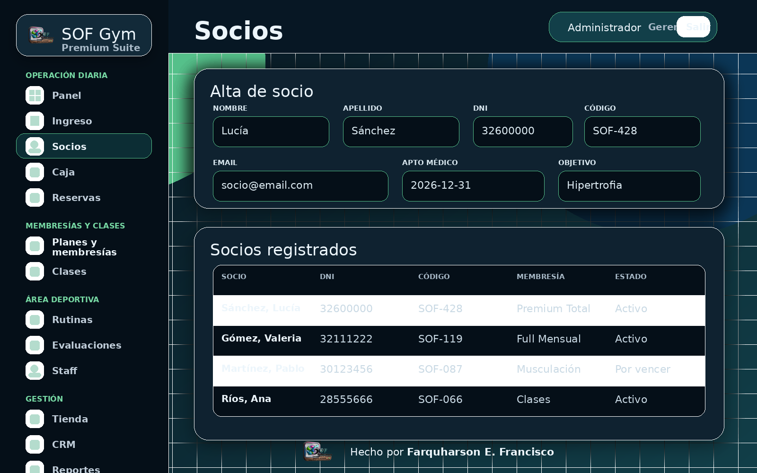
Task: Click the SOF Gym logo icon
Action: (x=41, y=35)
